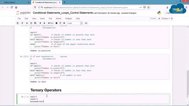Click the Ternary Operators heading

click(x=46, y=90)
